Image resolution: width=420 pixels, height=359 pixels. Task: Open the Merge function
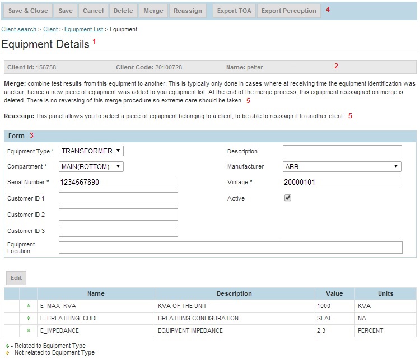tap(153, 11)
